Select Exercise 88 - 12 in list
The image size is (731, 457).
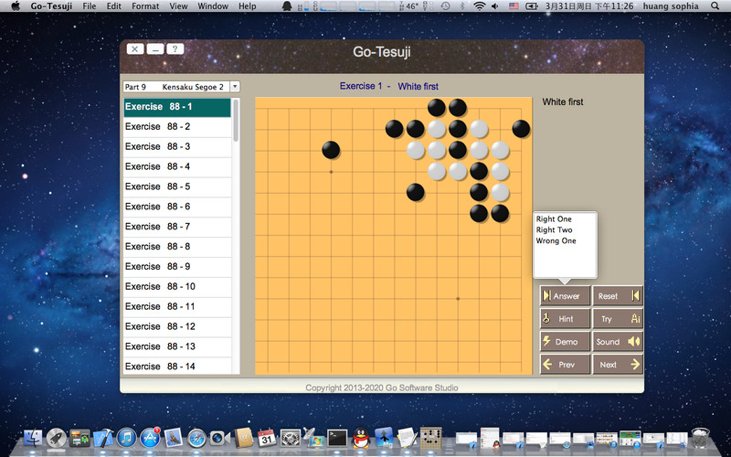(177, 326)
